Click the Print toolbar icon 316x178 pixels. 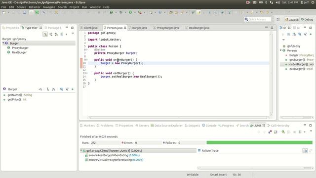(x=24, y=12)
